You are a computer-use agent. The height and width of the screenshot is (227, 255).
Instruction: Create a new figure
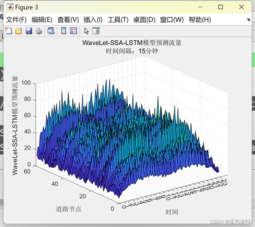(9, 30)
